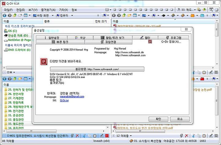
Task: Click edit pencil icon in bottom-left pane bar
Action: (102, 136)
